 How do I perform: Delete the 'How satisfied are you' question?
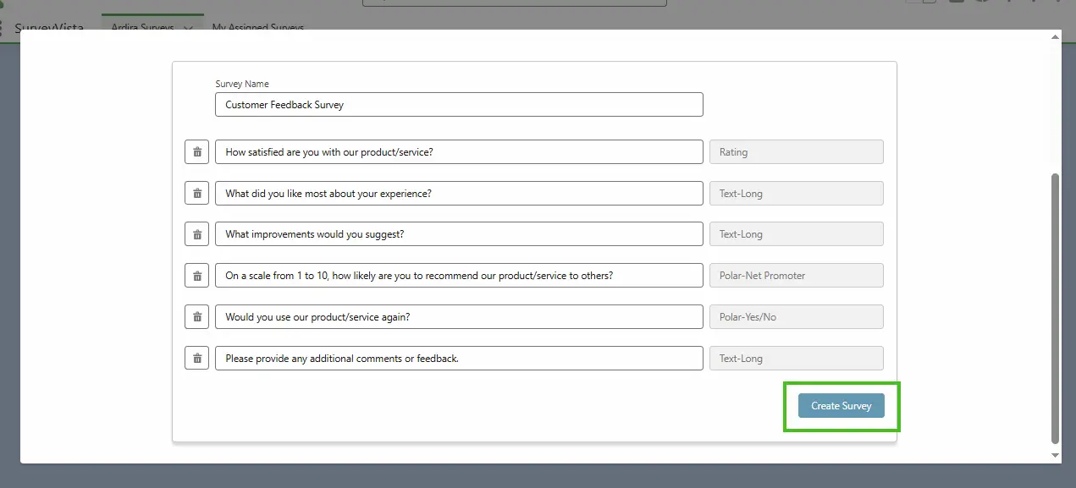(x=196, y=152)
